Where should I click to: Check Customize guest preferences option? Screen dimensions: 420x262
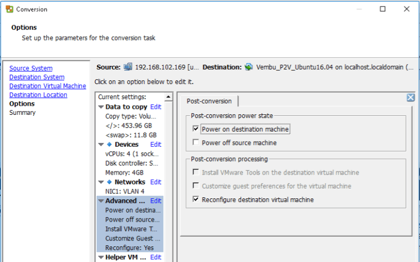pyautogui.click(x=196, y=185)
